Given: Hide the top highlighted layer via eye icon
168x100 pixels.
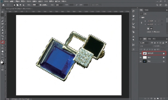Looking at the screenshot, I should pyautogui.click(x=141, y=53).
